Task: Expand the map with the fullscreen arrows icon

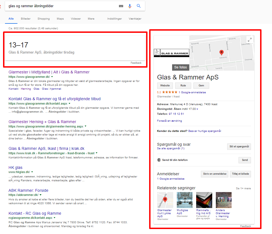Action: (x=250, y=40)
